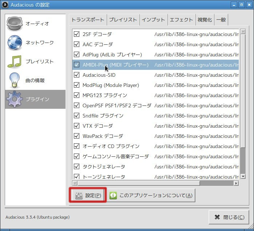Disable ModPlug (Module Player) checkbox

click(x=76, y=85)
